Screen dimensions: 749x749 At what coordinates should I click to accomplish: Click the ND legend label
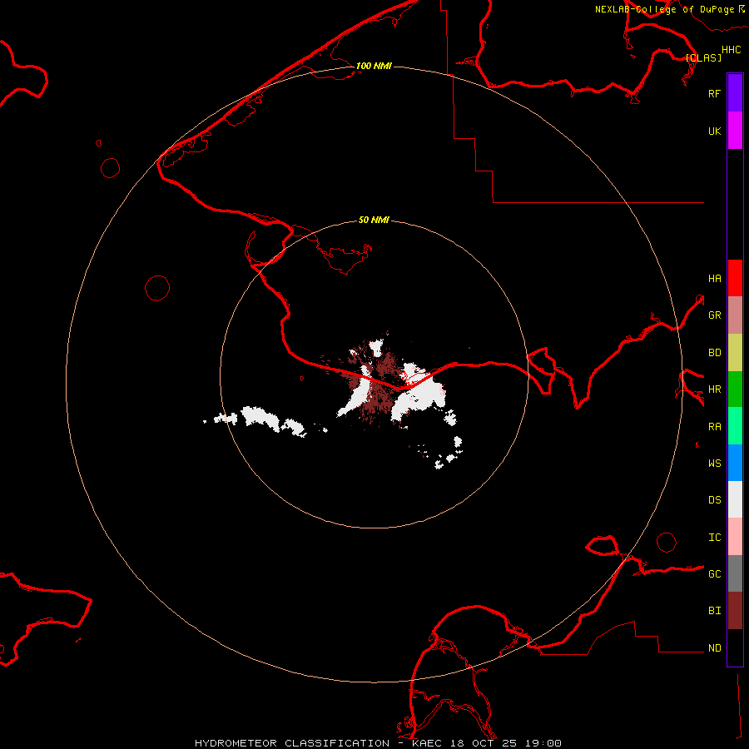[x=714, y=647]
